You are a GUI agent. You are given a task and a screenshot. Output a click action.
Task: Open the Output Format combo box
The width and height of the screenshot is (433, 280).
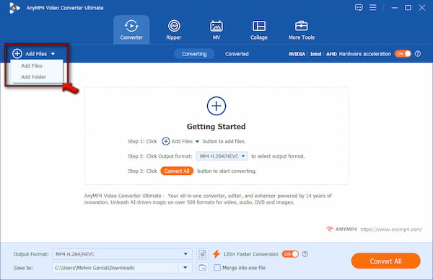[x=122, y=254]
